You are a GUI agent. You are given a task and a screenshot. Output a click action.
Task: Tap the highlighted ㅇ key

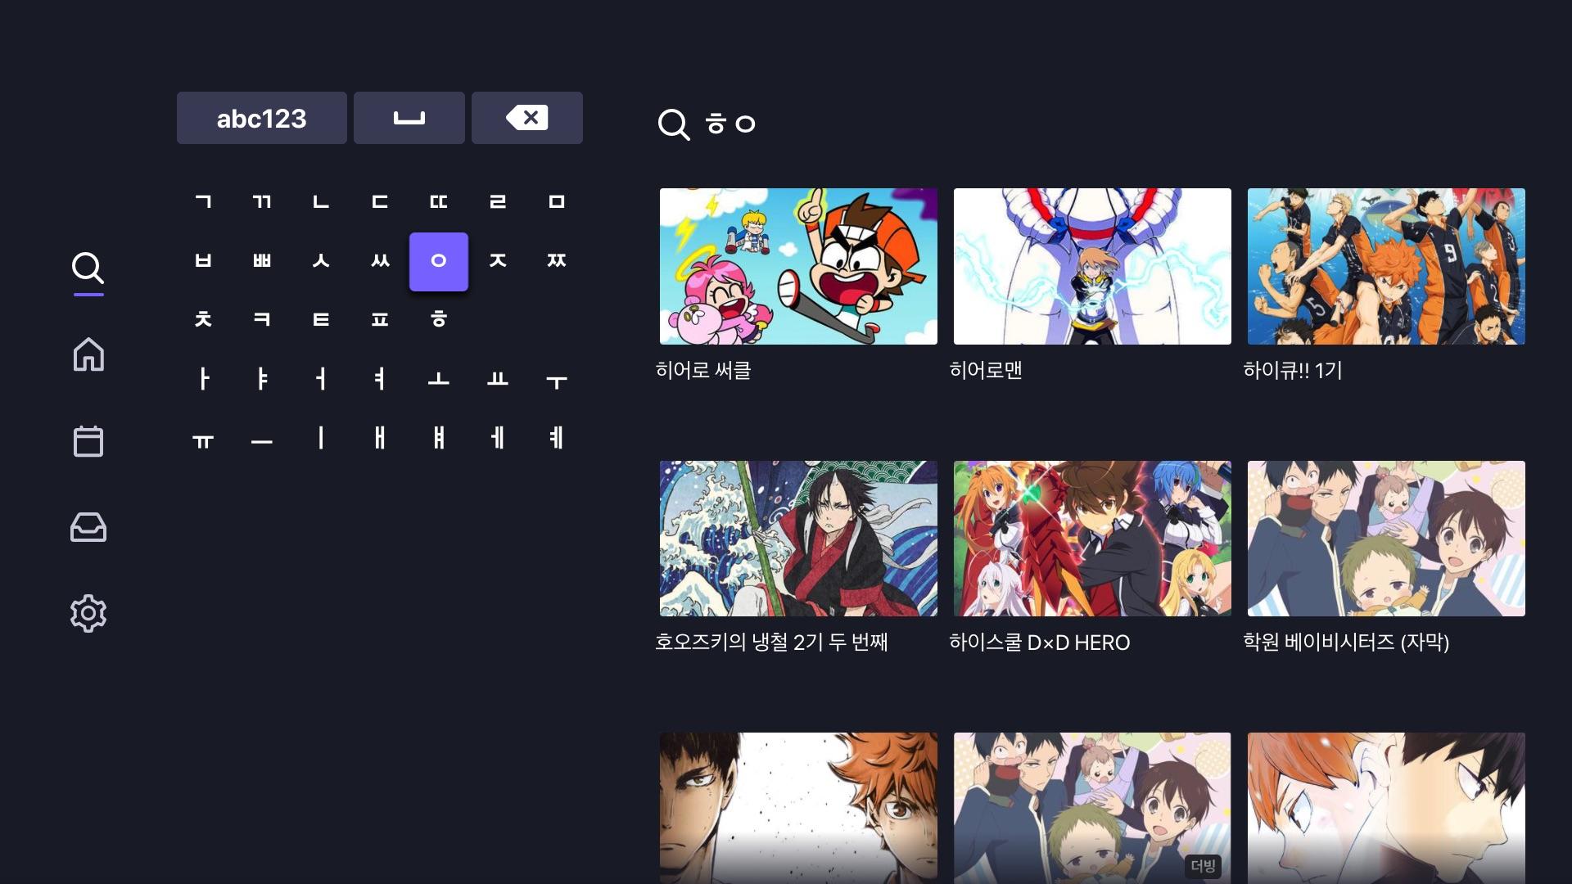pos(439,261)
